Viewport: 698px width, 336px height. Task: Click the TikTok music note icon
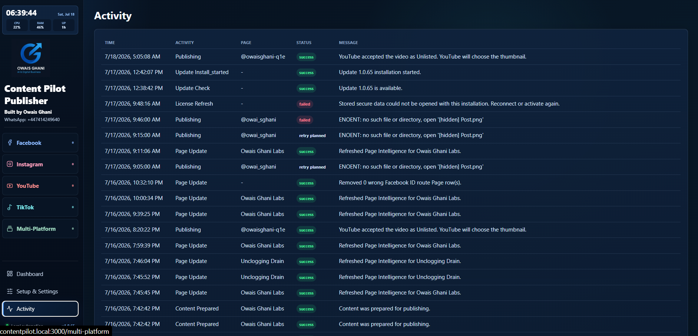point(10,207)
